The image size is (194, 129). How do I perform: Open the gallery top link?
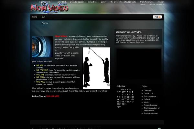[x=103, y=2]
